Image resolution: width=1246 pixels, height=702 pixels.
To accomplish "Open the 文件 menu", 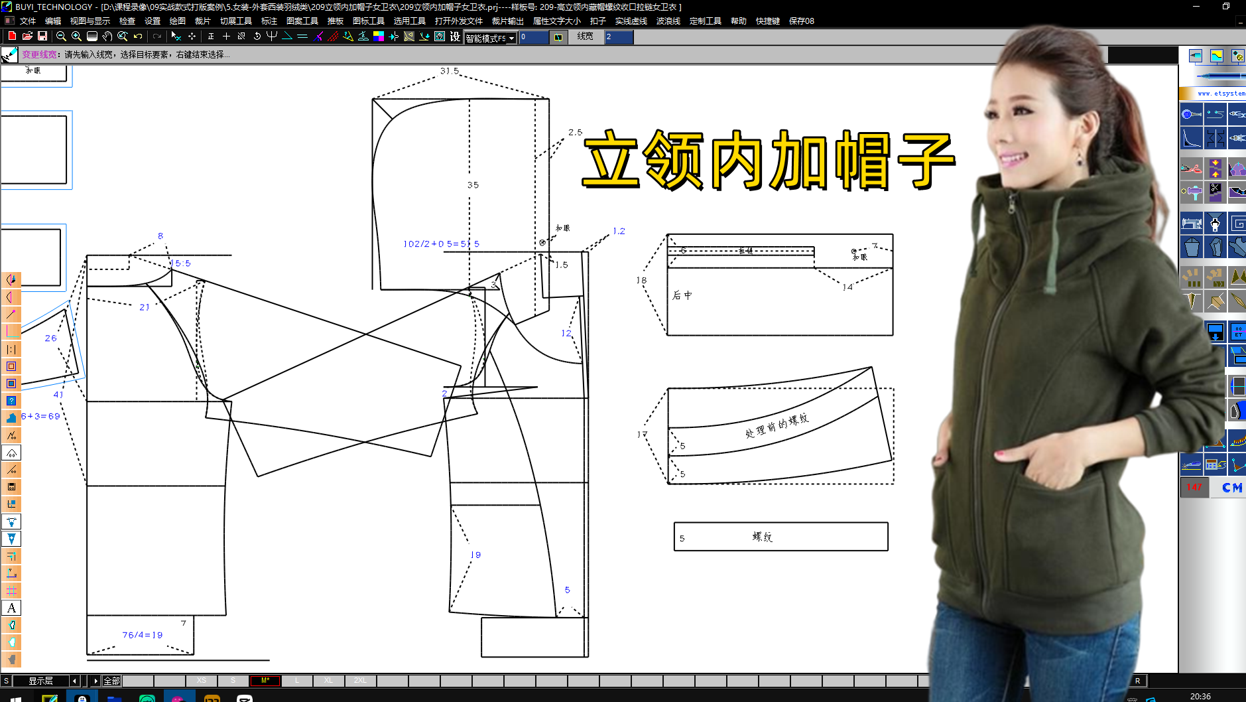I will click(x=28, y=21).
